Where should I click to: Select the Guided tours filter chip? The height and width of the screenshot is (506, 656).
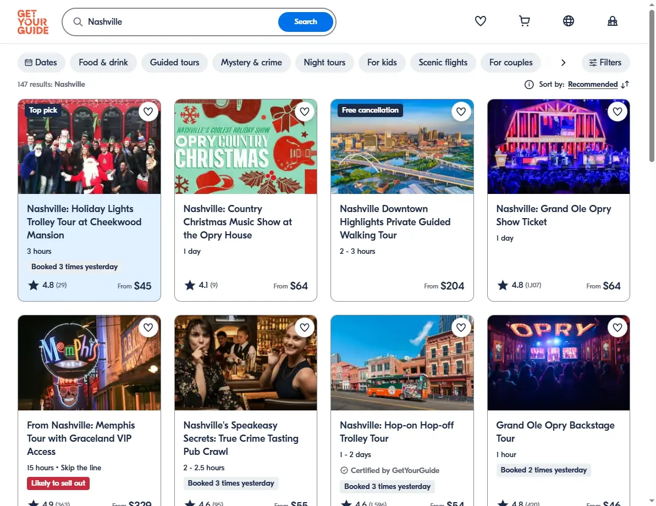(x=174, y=63)
